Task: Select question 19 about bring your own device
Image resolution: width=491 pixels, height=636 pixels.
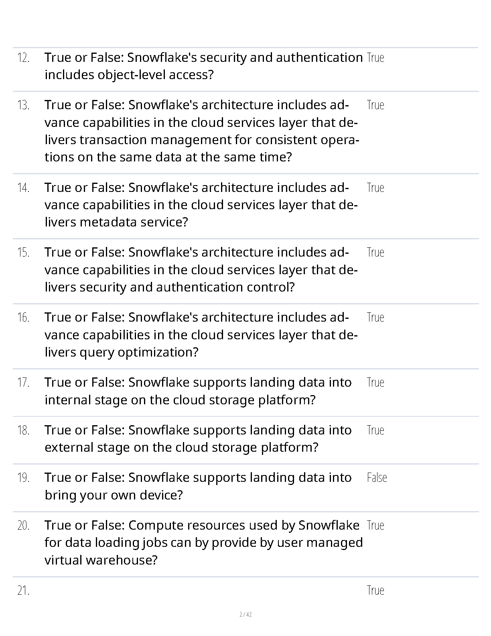Action: (x=198, y=486)
